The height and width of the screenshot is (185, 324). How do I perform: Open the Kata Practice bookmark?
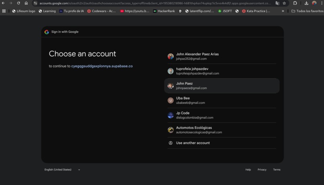pos(256,11)
